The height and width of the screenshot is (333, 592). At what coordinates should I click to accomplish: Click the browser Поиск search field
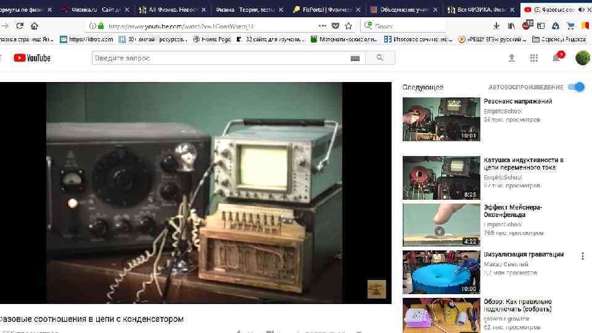click(403, 26)
